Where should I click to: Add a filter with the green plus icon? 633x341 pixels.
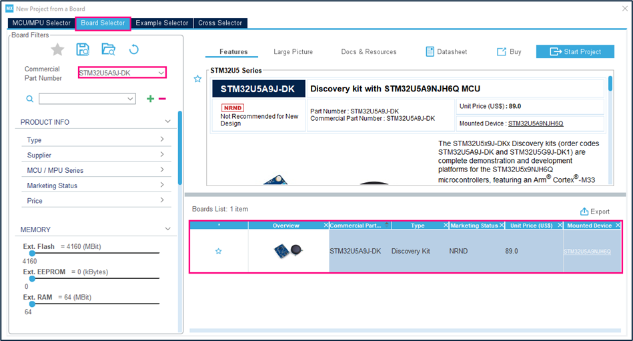click(x=150, y=99)
